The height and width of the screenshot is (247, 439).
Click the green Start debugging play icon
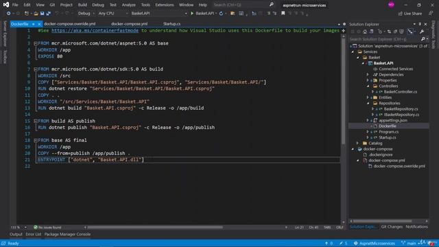coord(192,13)
